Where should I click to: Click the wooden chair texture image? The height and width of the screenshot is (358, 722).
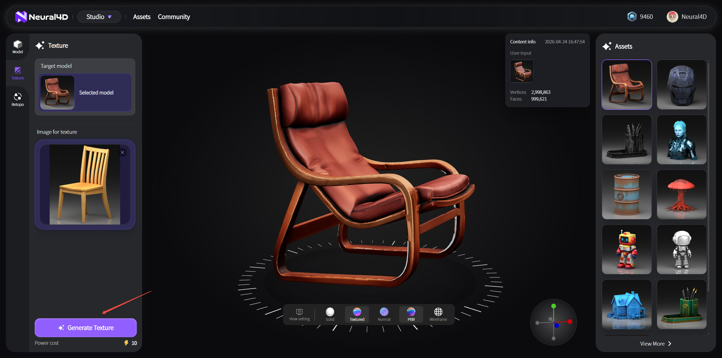pyautogui.click(x=85, y=184)
